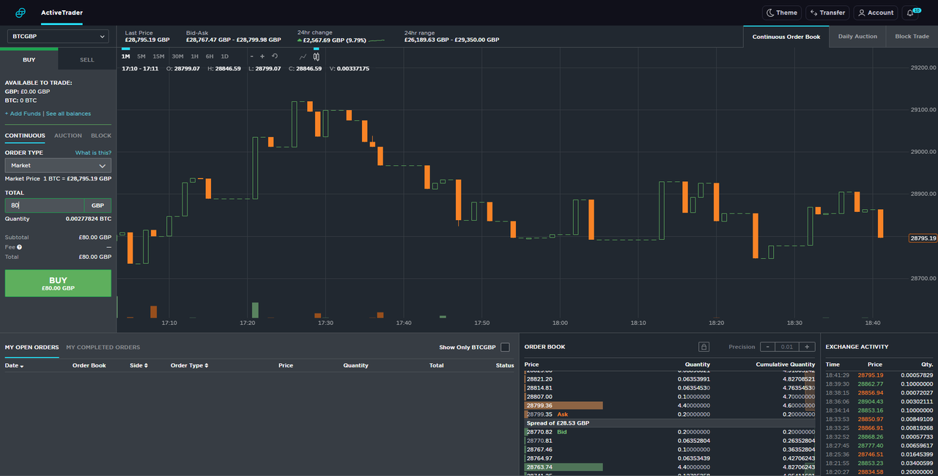Image resolution: width=938 pixels, height=476 pixels.
Task: Select the 1D chart interval
Action: point(224,56)
